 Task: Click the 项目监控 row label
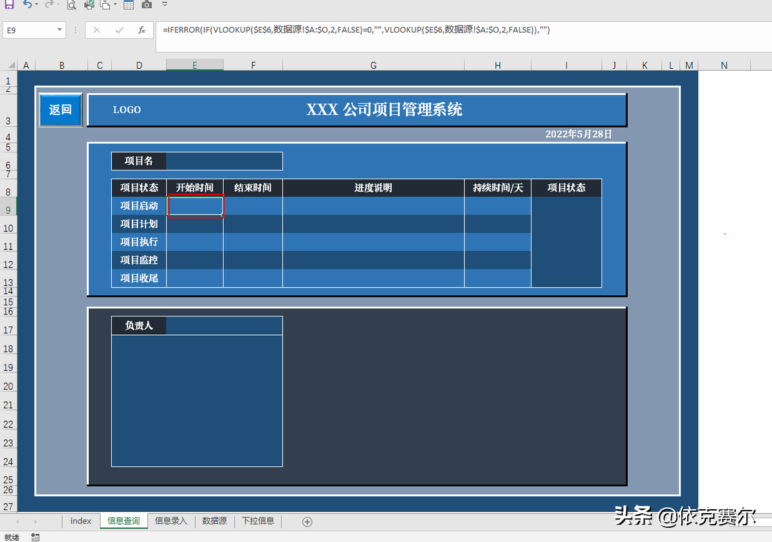click(x=139, y=260)
